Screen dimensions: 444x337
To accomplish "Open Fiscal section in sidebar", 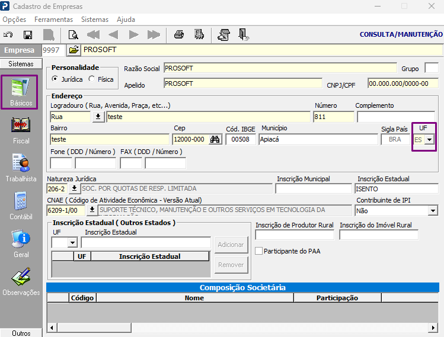I will tap(21, 131).
